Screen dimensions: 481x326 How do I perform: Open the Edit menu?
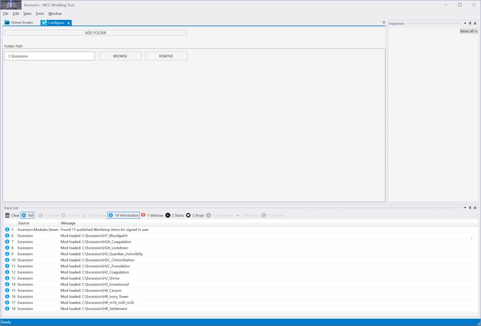pos(16,13)
